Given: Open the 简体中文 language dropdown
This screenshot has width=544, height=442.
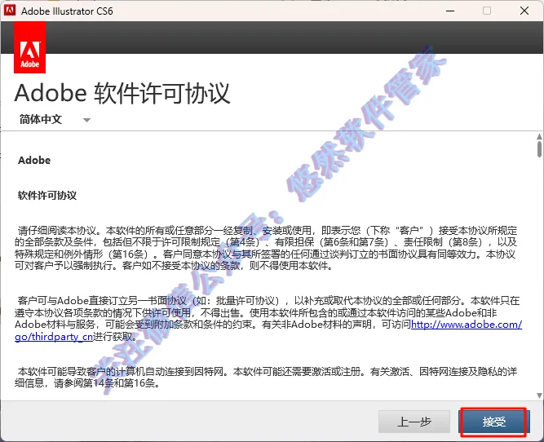Looking at the screenshot, I should click(55, 119).
